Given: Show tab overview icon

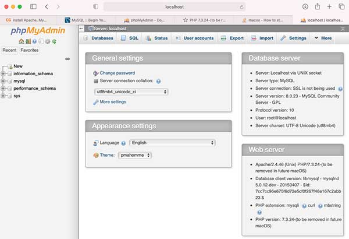Looking at the screenshot, I should [x=341, y=6].
